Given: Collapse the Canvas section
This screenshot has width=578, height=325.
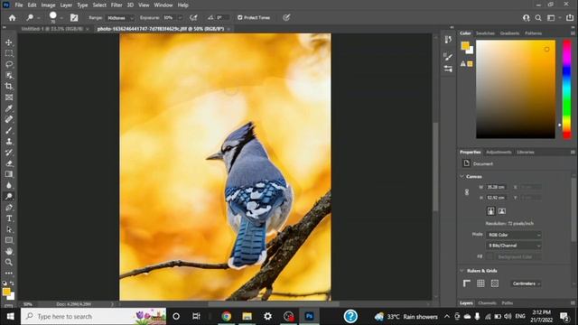Looking at the screenshot, I should [461, 177].
